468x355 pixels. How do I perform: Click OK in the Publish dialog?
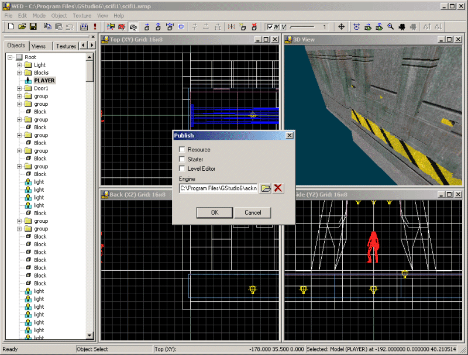click(214, 212)
